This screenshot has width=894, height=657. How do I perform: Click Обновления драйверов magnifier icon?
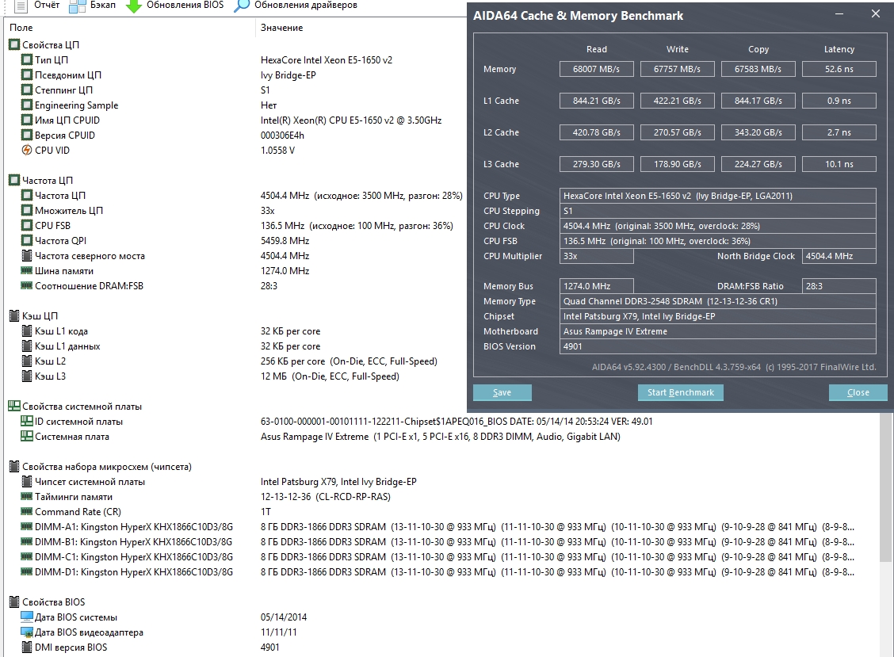click(242, 6)
